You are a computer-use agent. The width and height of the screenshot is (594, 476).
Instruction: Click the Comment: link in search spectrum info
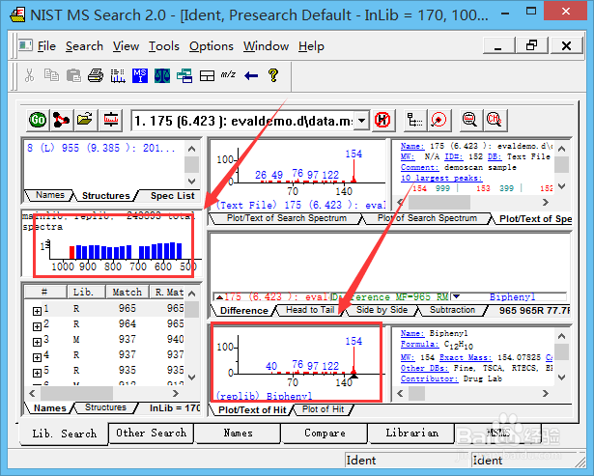click(420, 167)
